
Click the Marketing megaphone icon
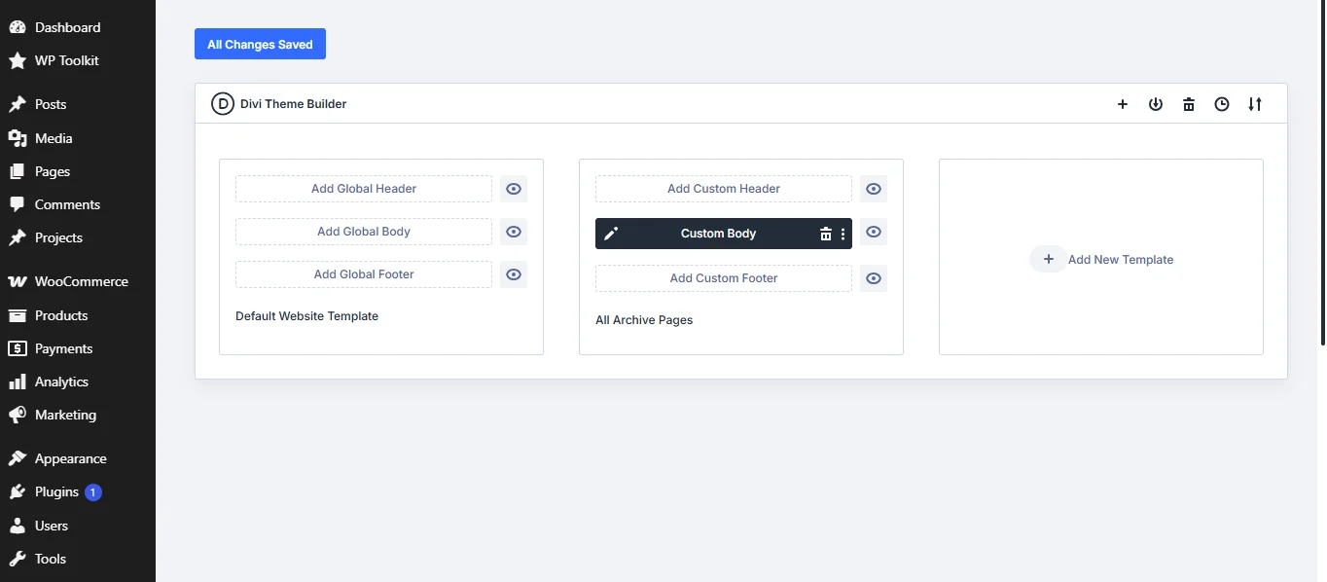click(18, 415)
